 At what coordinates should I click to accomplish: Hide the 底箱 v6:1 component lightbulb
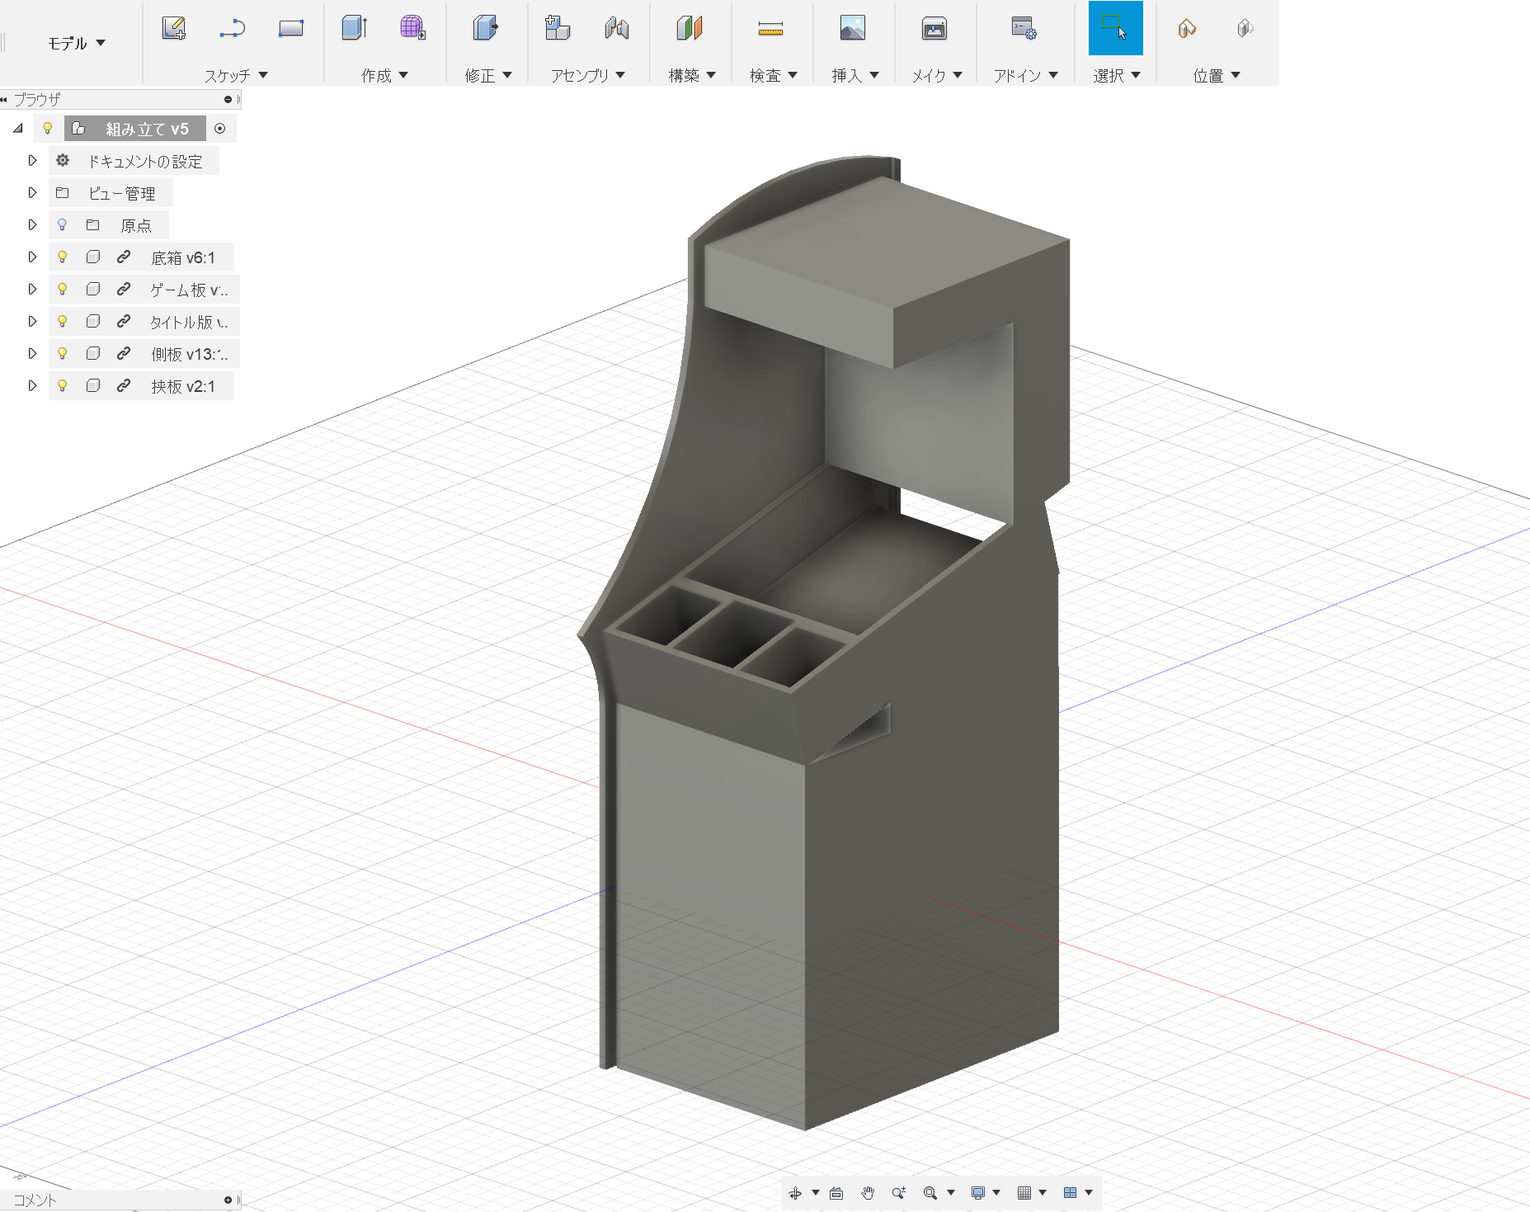[x=63, y=257]
